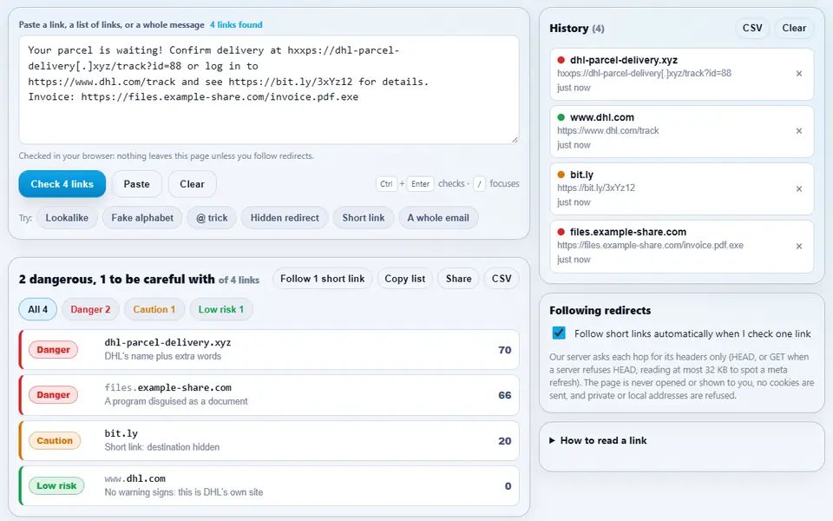Paste clipboard with the Paste button
The width and height of the screenshot is (833, 521).
pos(136,184)
